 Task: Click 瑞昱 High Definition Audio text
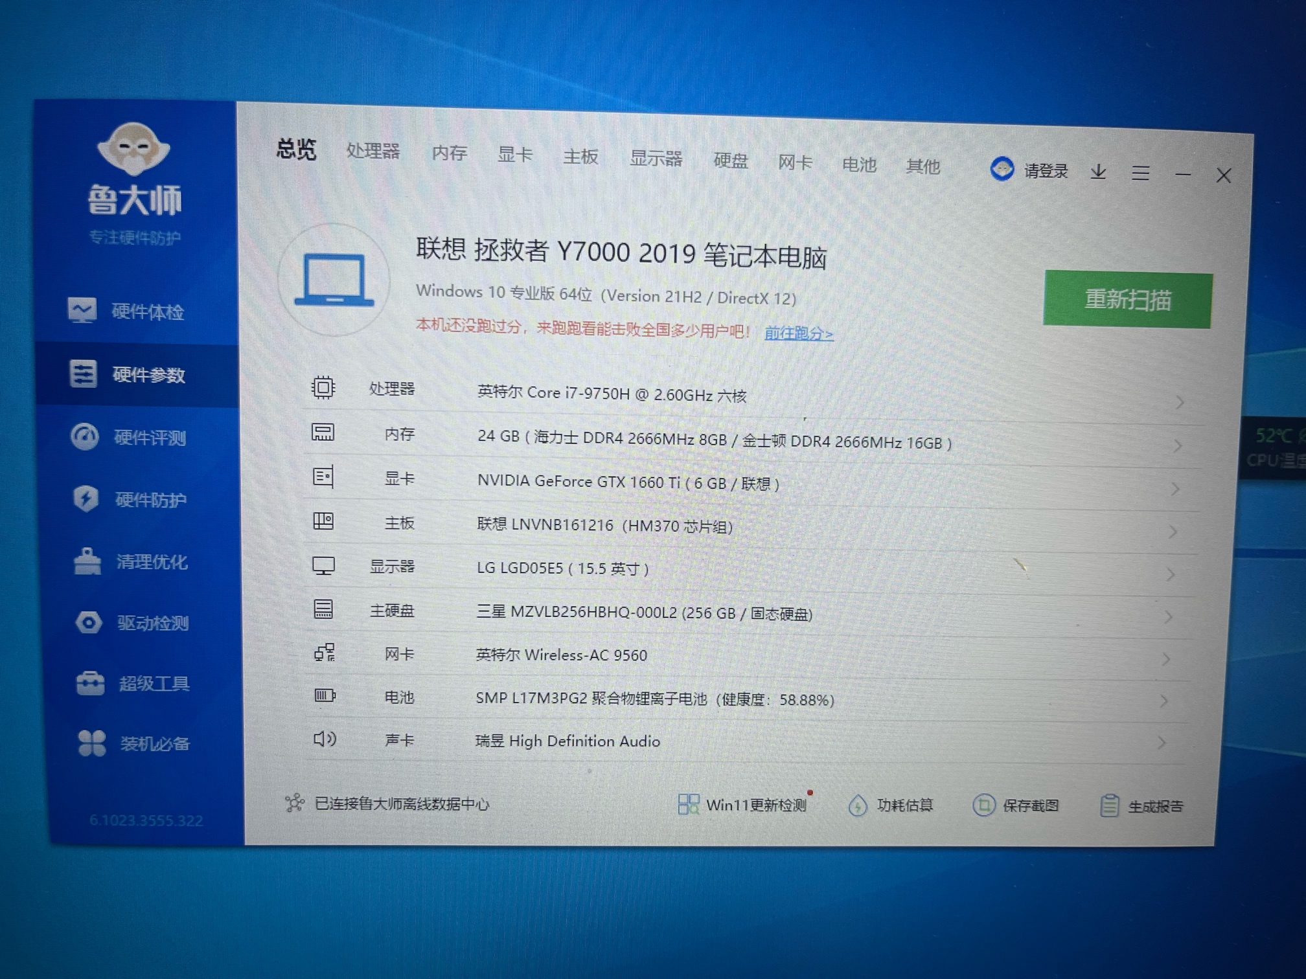(x=567, y=741)
